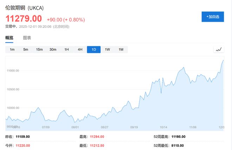
Task: Switch to the 概览 overview tab
Action: 9,38
